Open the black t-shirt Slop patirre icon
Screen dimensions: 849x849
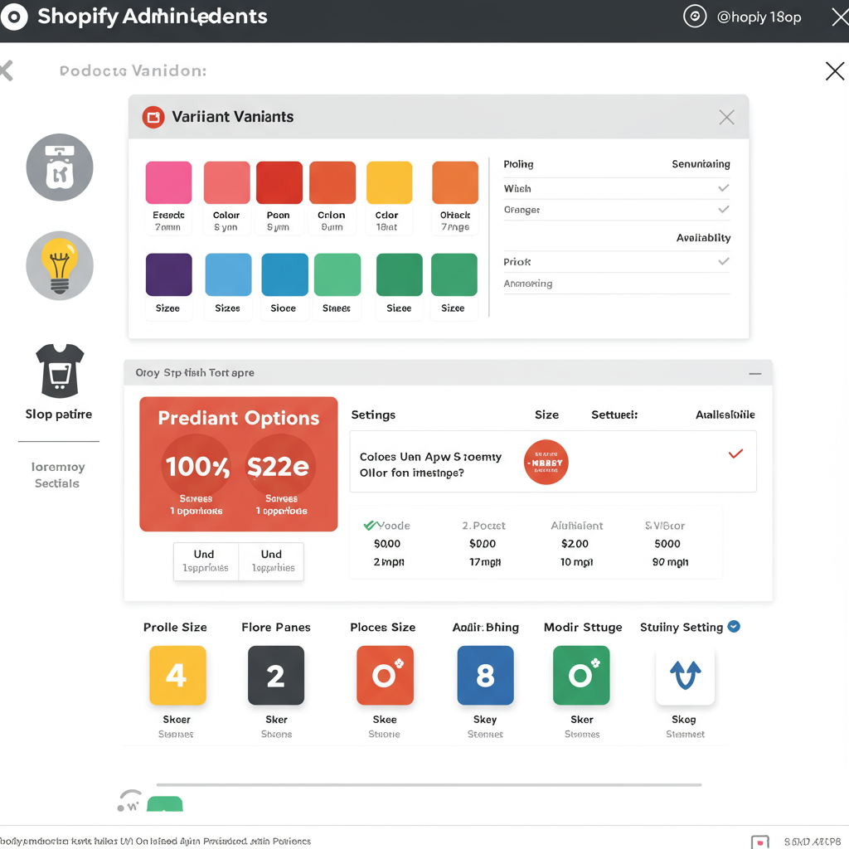point(60,371)
